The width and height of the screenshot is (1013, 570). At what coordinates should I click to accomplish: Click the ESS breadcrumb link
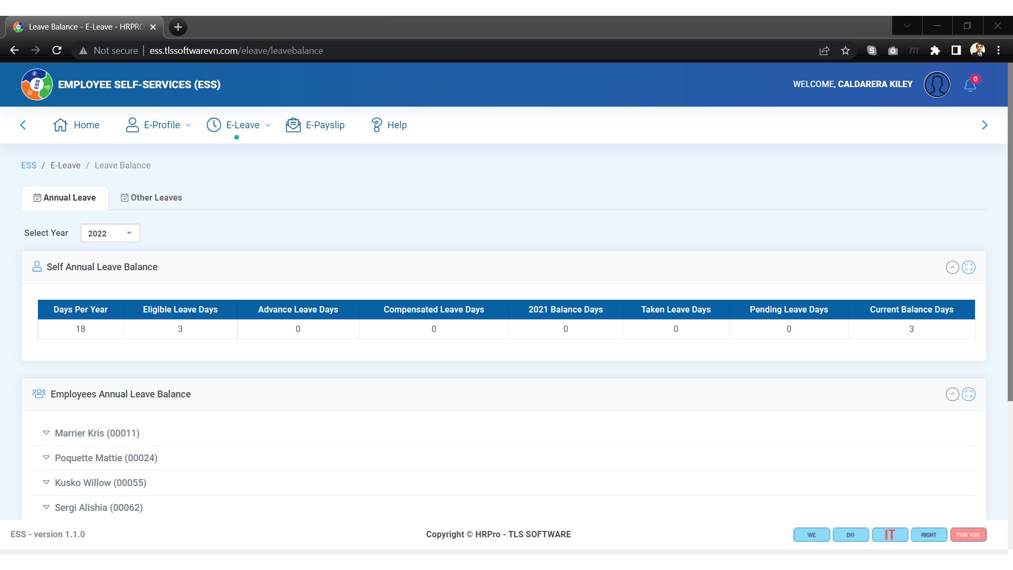(28, 166)
